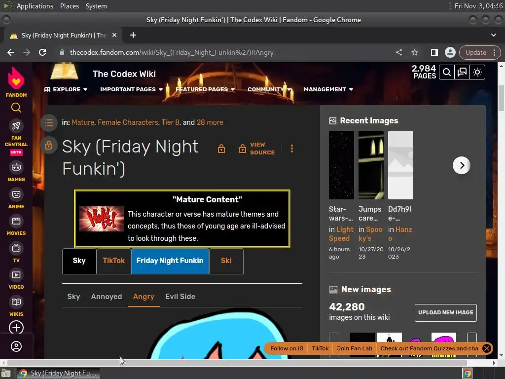Switch to the Evil Side image tab
This screenshot has height=379, width=505.
click(x=180, y=297)
